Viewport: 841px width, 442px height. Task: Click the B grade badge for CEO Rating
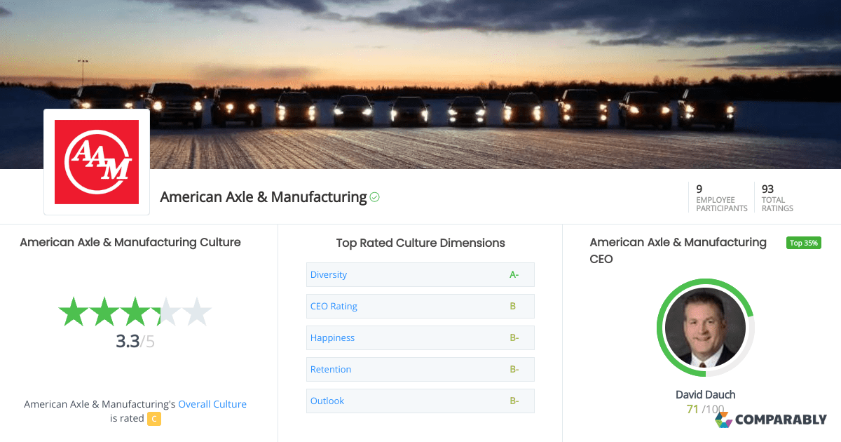[514, 306]
